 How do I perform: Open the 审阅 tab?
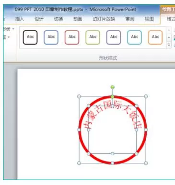tap(130, 19)
